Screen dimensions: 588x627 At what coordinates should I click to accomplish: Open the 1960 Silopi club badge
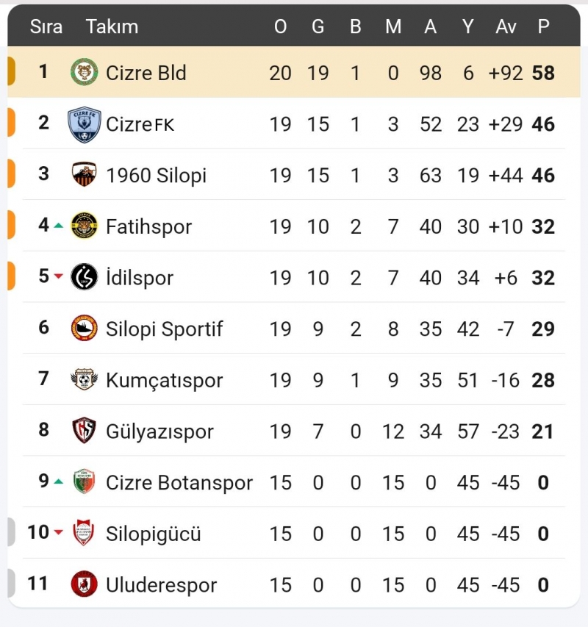click(85, 175)
